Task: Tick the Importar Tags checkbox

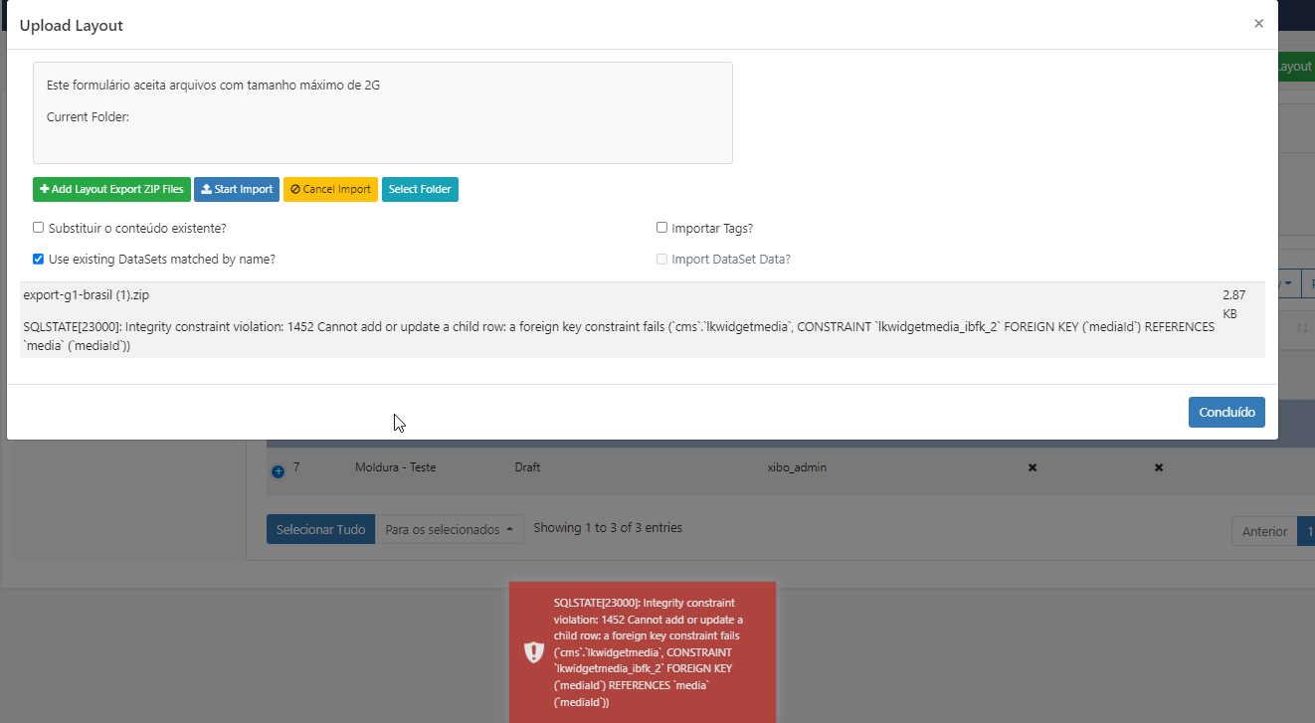Action: pos(661,228)
